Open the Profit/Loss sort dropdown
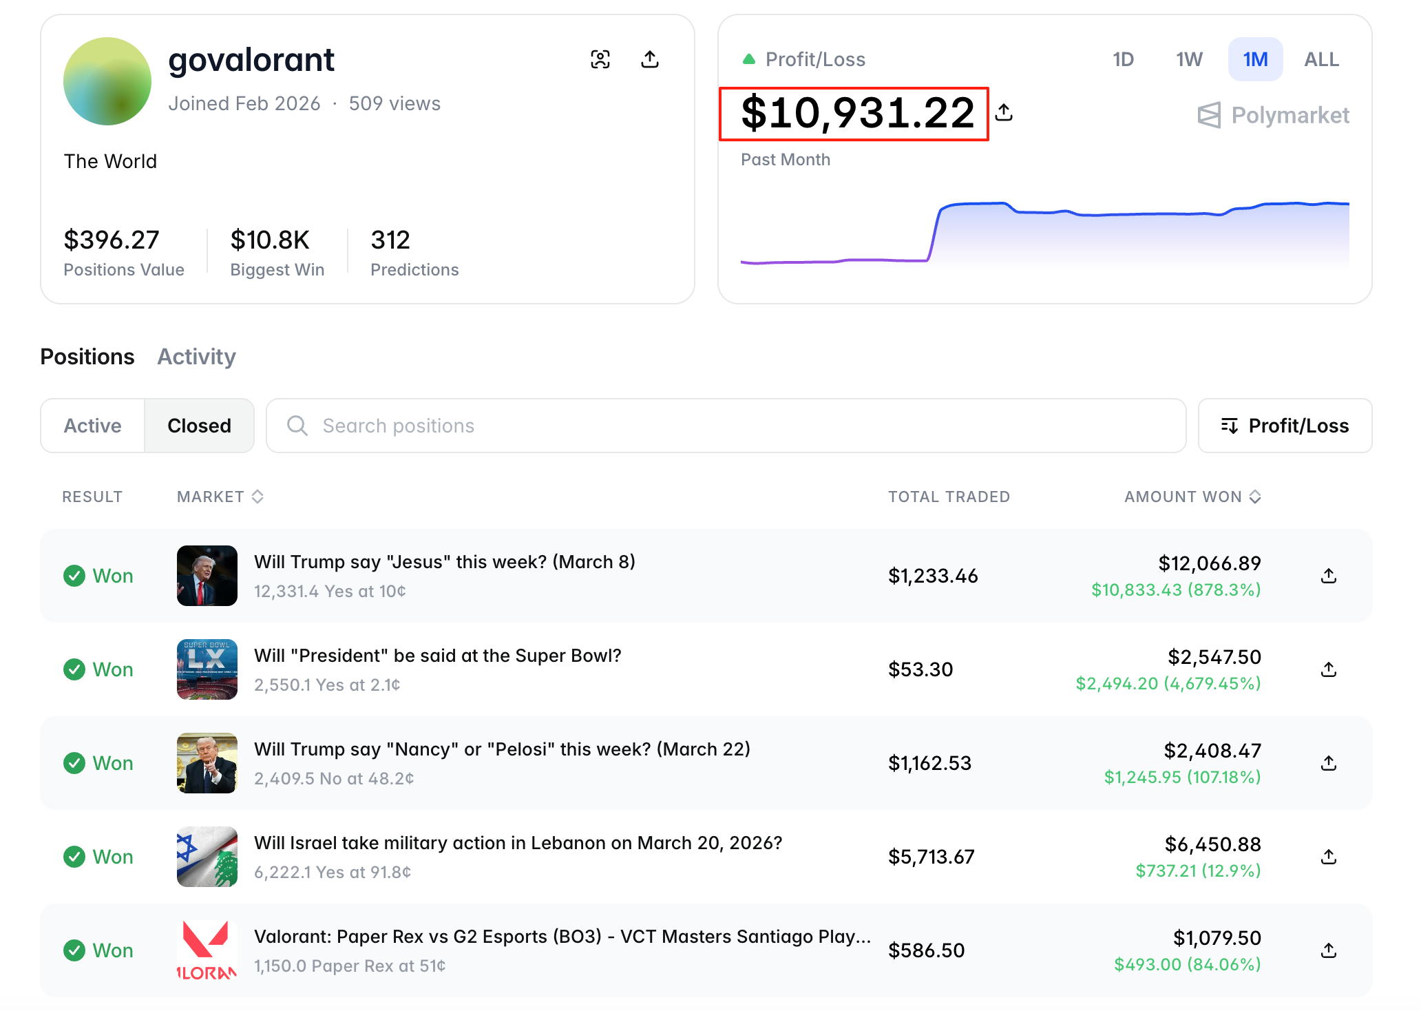Image resolution: width=1421 pixels, height=1011 pixels. pos(1285,426)
